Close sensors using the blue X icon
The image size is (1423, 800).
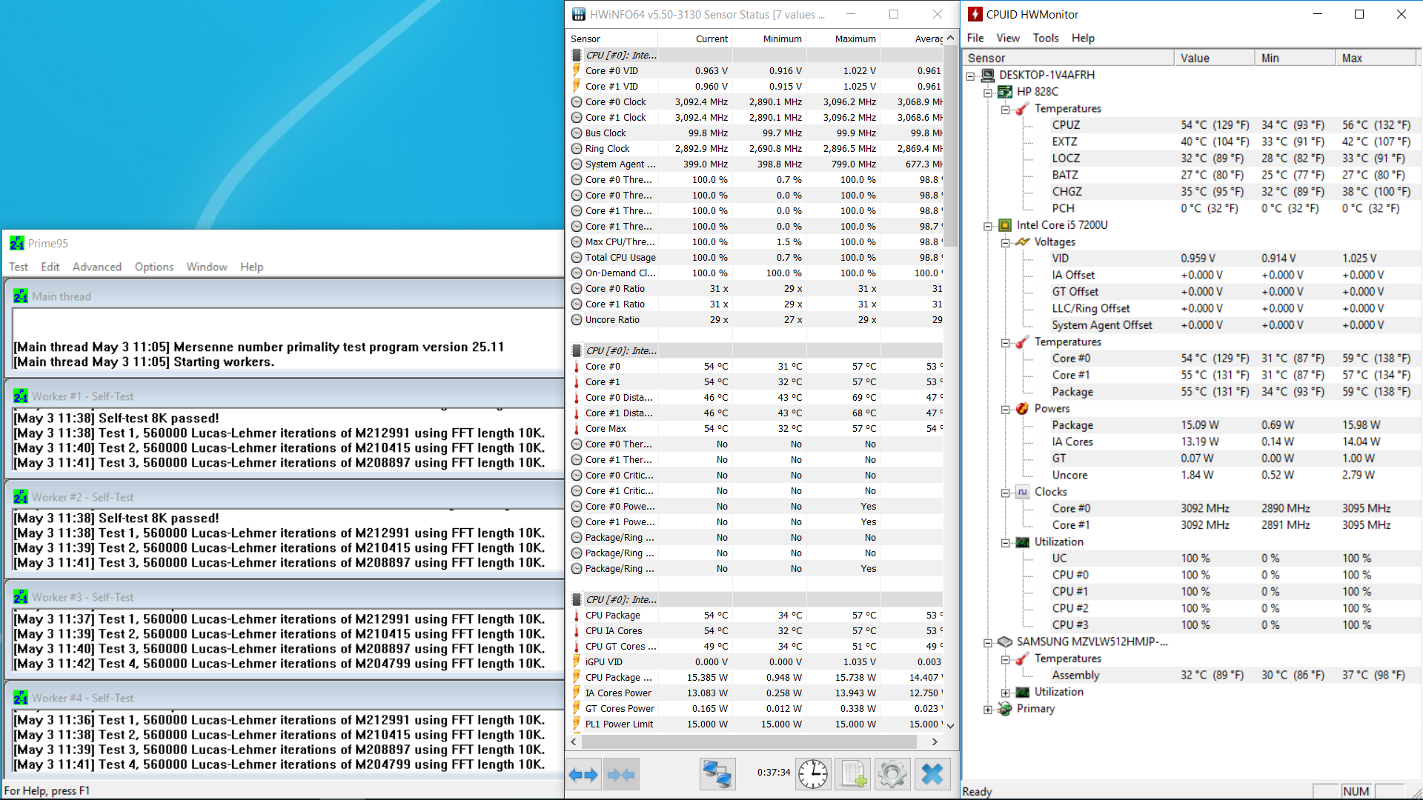click(932, 775)
